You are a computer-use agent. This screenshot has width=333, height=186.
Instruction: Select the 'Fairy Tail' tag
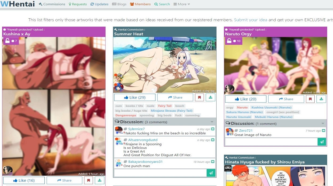[165, 106]
